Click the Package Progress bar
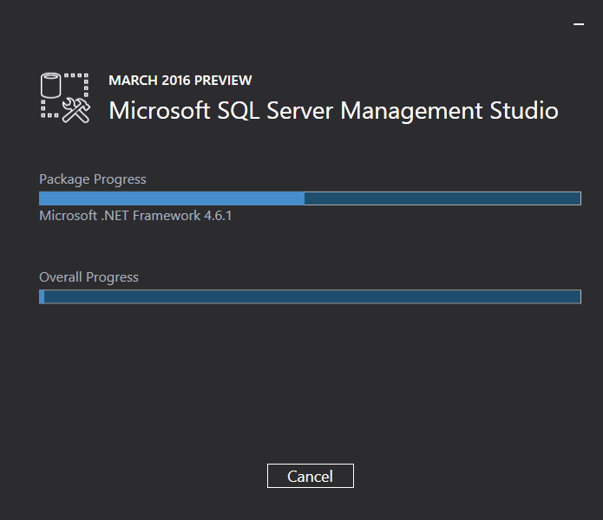Image resolution: width=603 pixels, height=520 pixels. (310, 198)
